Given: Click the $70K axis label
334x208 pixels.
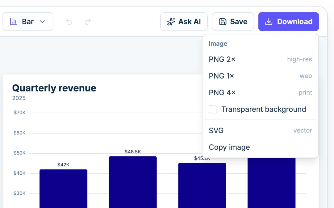Looking at the screenshot, I should pos(19,113).
